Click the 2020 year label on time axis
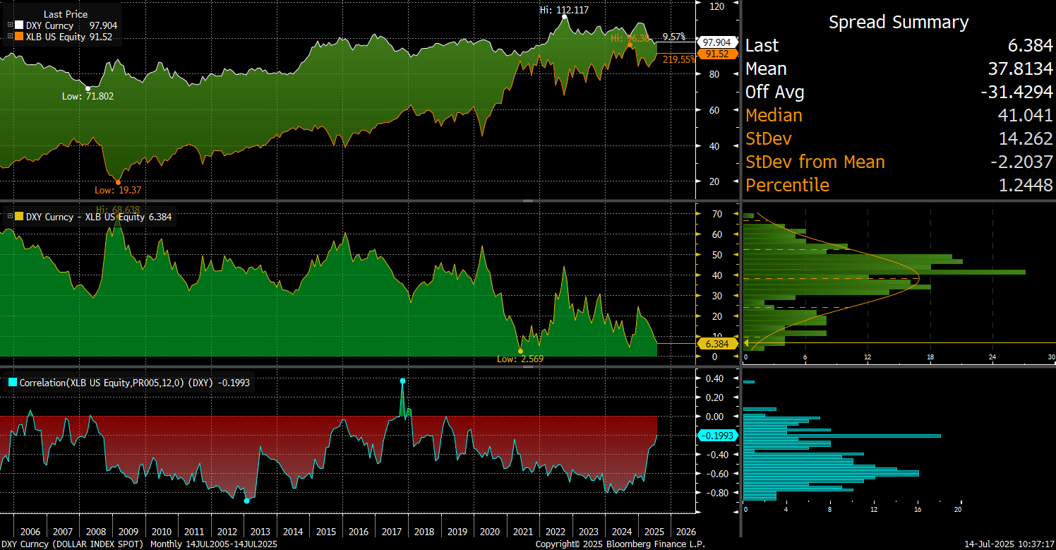Viewport: 1056px width, 550px height. tap(488, 532)
